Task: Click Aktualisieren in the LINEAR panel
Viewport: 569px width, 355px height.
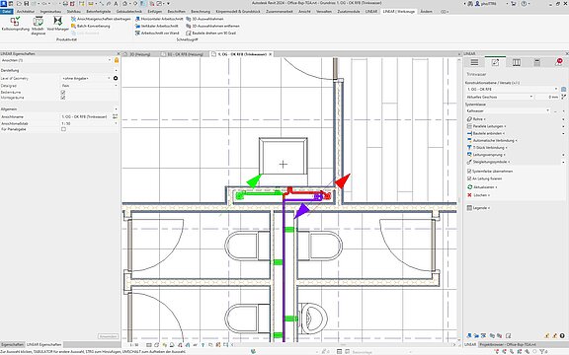Action: pos(482,187)
